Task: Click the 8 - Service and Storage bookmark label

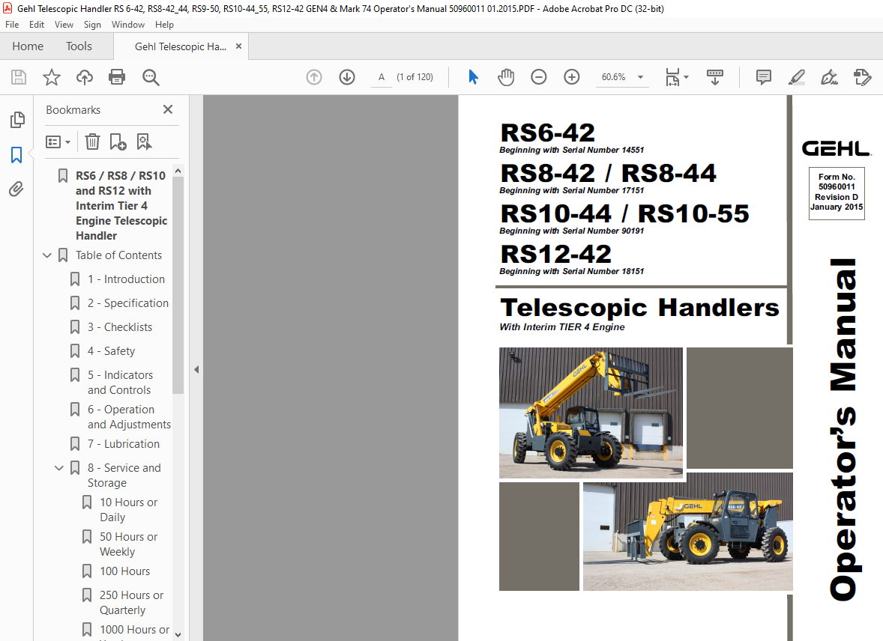Action: pos(124,476)
